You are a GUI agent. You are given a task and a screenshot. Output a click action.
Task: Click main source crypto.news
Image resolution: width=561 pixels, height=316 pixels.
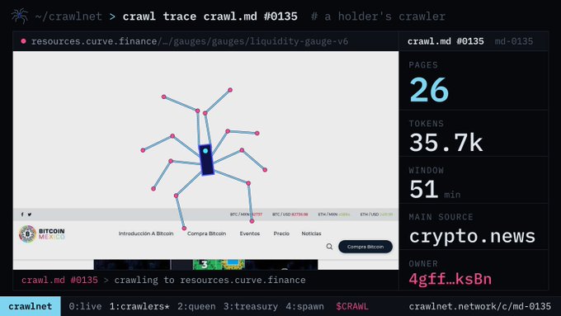(x=472, y=236)
